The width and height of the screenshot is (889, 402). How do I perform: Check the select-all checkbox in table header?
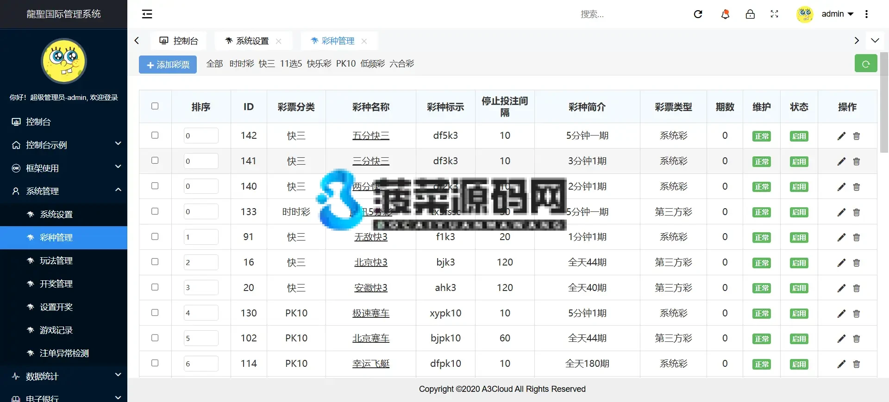[x=155, y=106]
